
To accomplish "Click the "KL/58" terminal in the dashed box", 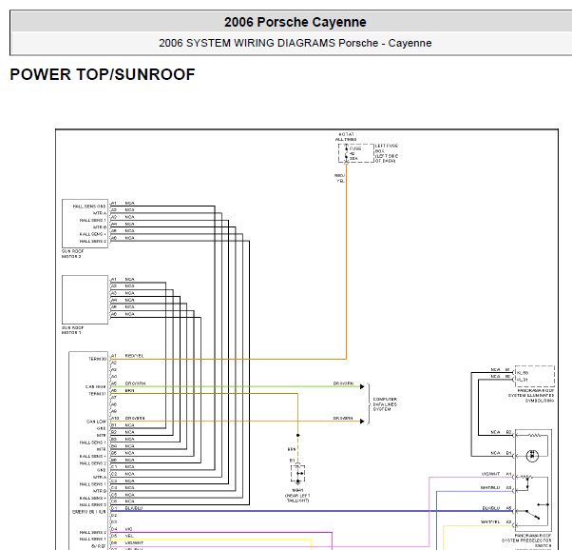I will coord(523,373).
